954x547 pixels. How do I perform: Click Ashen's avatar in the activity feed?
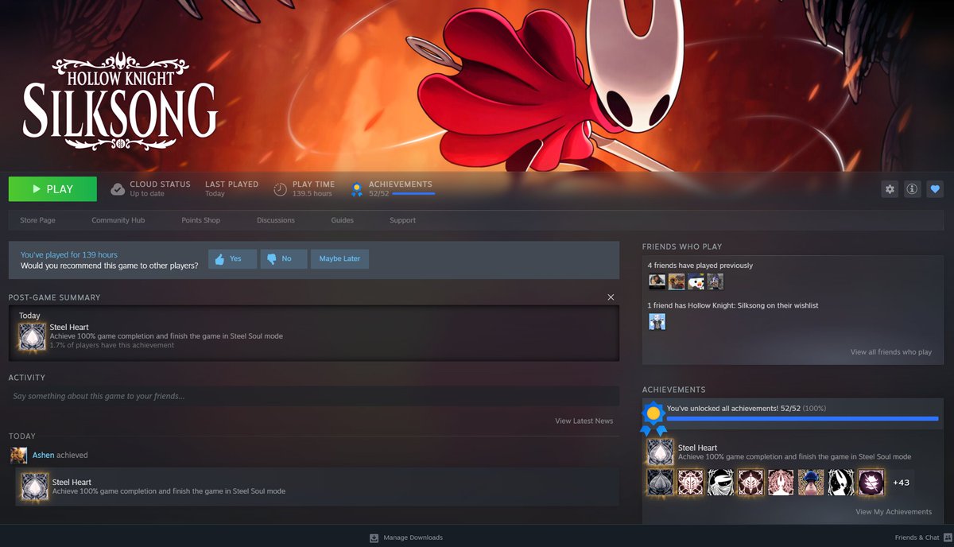point(18,455)
